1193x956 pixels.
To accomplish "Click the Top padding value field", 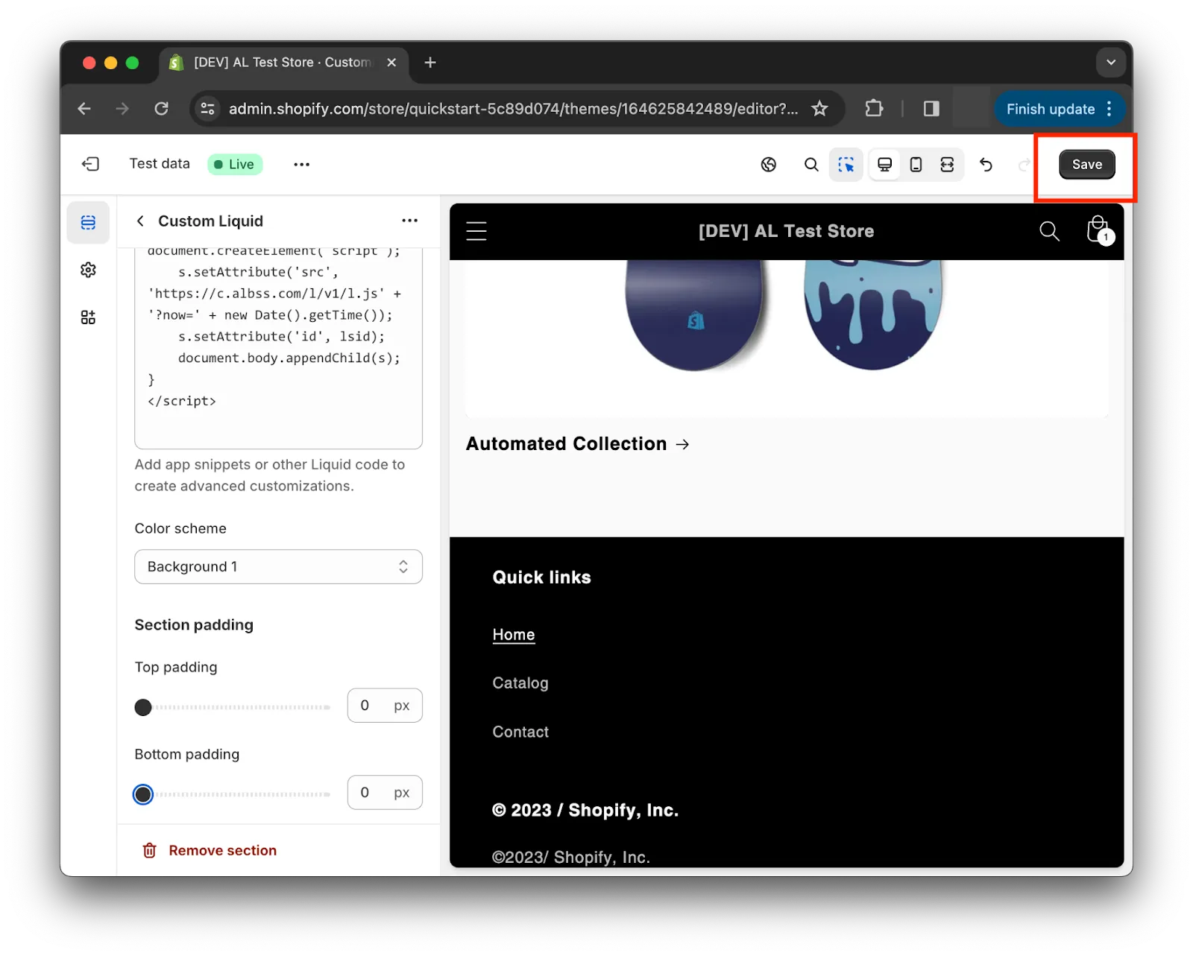I will (385, 706).
